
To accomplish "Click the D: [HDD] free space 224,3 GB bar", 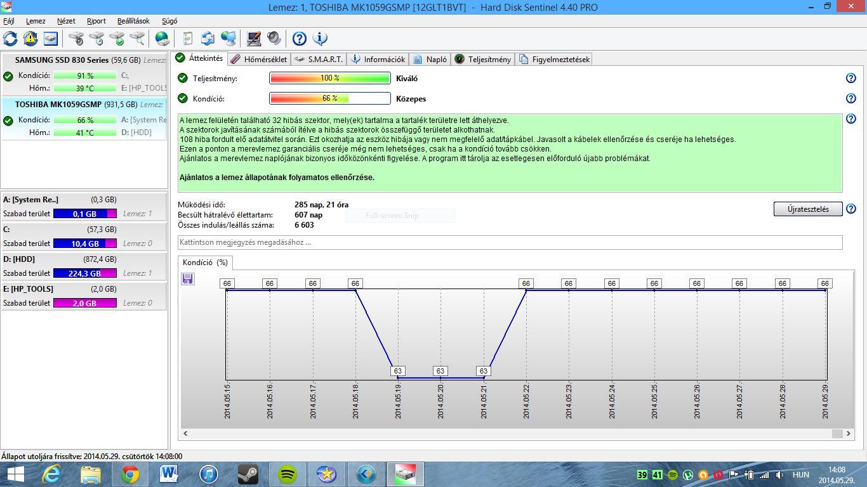I will pos(85,273).
